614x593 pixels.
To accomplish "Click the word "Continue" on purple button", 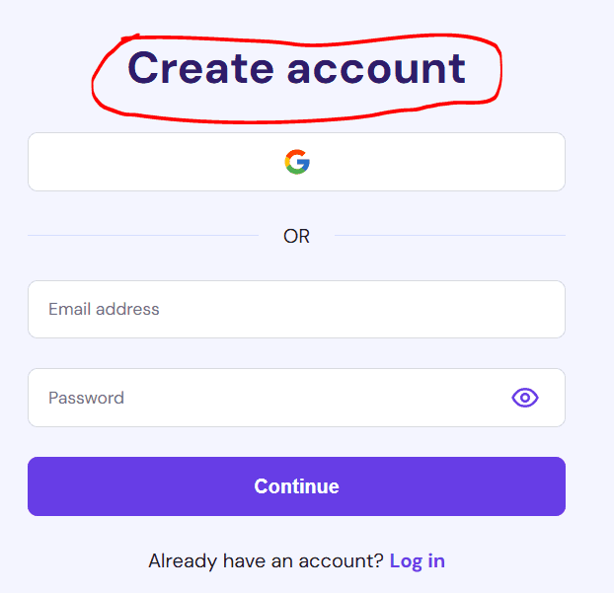I will coord(296,486).
